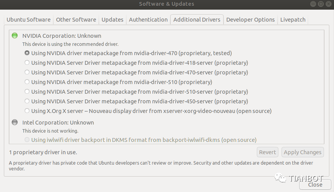The image size is (334, 192).
Task: Click gray Intel device status indicator
Action: pyautogui.click(x=15, y=122)
